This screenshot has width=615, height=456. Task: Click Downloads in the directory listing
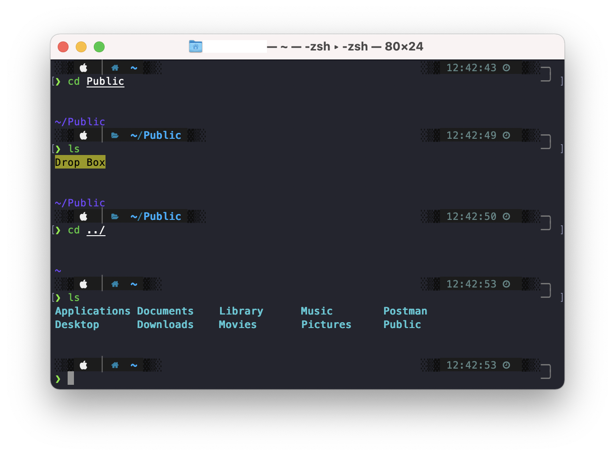(x=165, y=325)
